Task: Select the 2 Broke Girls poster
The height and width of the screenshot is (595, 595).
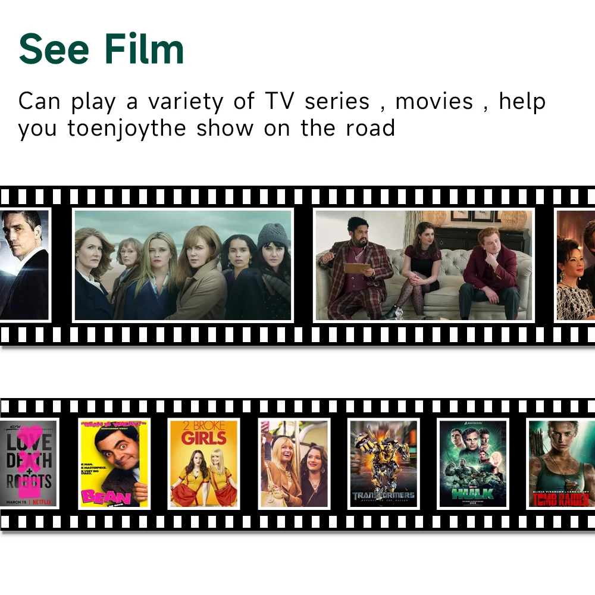Action: click(x=203, y=464)
